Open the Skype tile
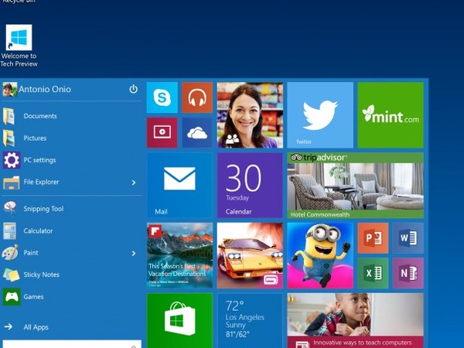The height and width of the screenshot is (348, 464). tap(162, 97)
